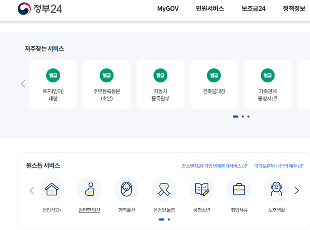Open 토지(임야) 대장 service text
Image resolution: width=310 pixels, height=230 pixels.
53,95
